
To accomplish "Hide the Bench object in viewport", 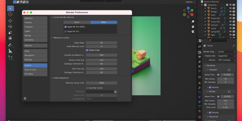I will (230, 8).
